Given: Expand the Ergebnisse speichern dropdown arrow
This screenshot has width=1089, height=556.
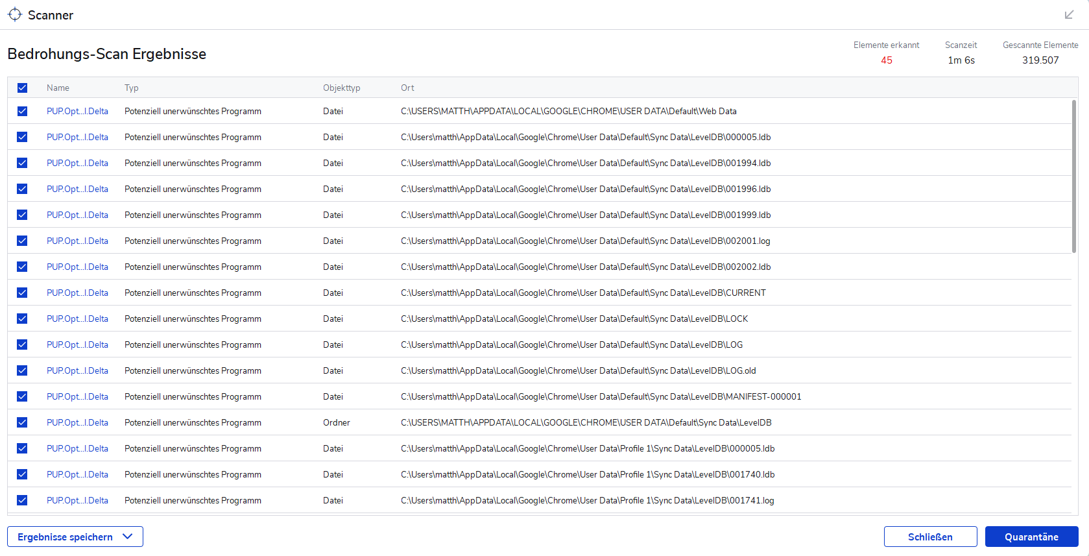Looking at the screenshot, I should point(128,537).
